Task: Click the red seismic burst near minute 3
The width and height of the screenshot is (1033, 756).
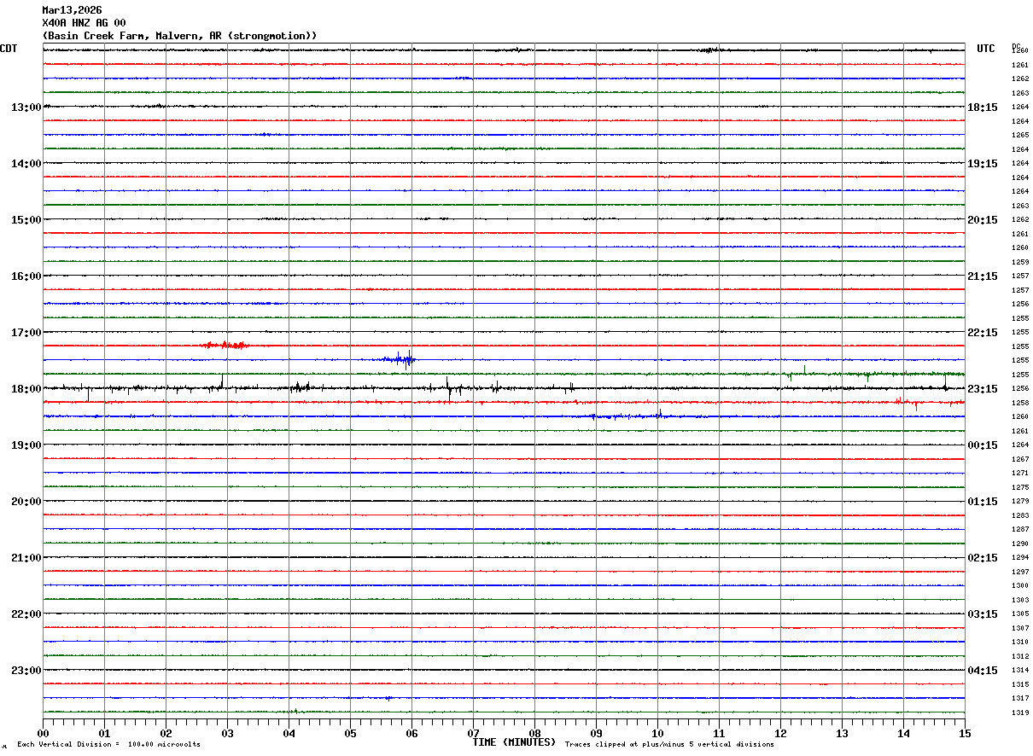Action: [226, 346]
